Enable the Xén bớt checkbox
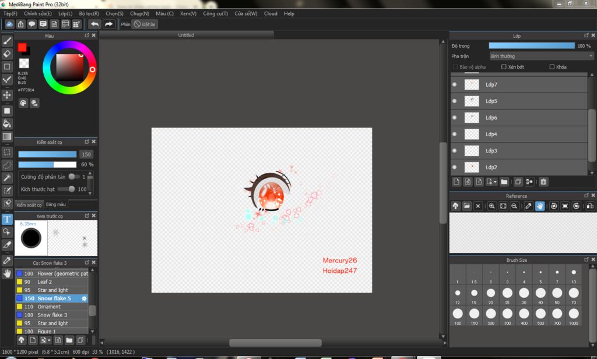This screenshot has height=359, width=597. tap(504, 67)
